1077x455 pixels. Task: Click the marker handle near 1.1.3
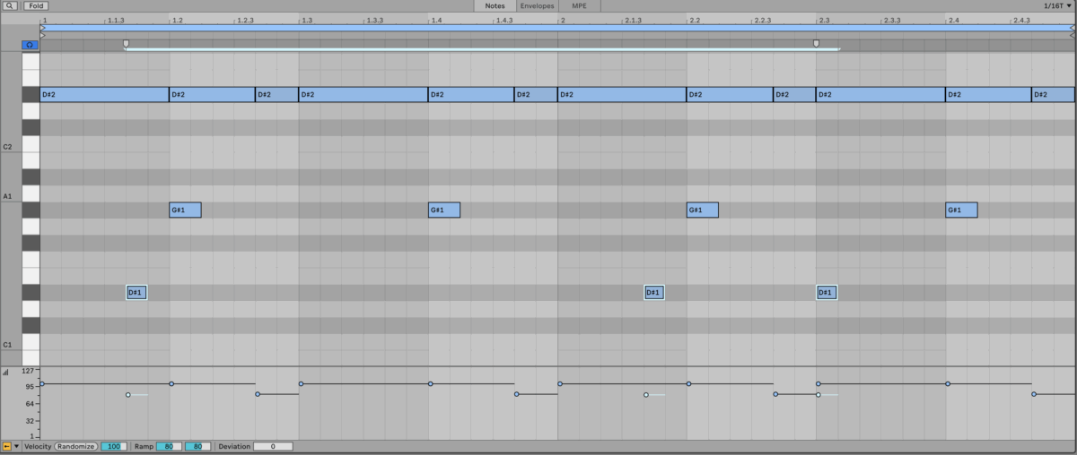[126, 42]
